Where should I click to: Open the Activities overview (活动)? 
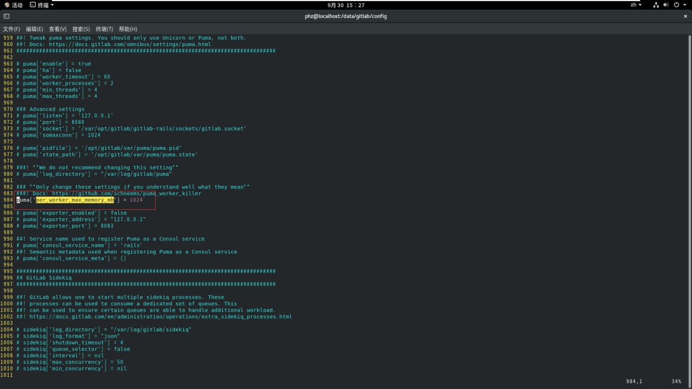(x=13, y=5)
